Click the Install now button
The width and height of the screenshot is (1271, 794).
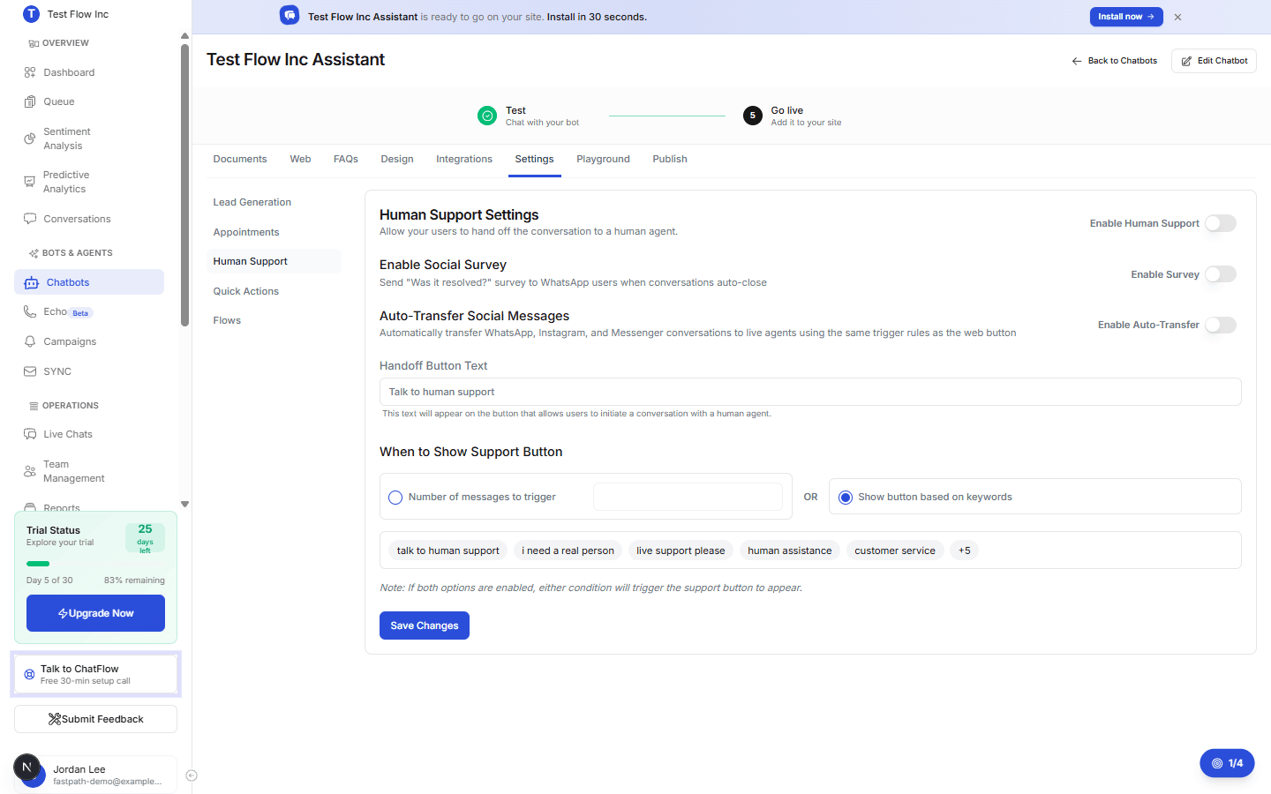1126,17
